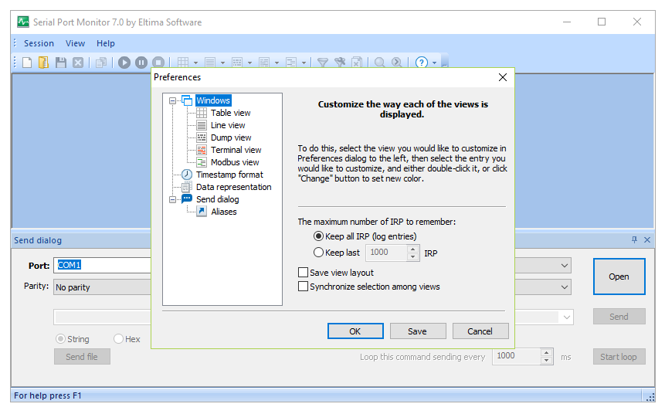Click the Clear log toolbar icon
This screenshot has height=414, width=665.
357,63
